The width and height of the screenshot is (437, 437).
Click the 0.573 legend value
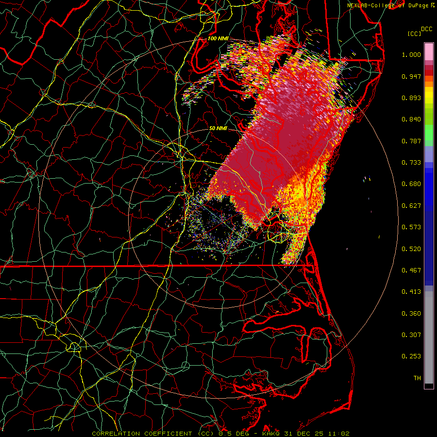[411, 227]
